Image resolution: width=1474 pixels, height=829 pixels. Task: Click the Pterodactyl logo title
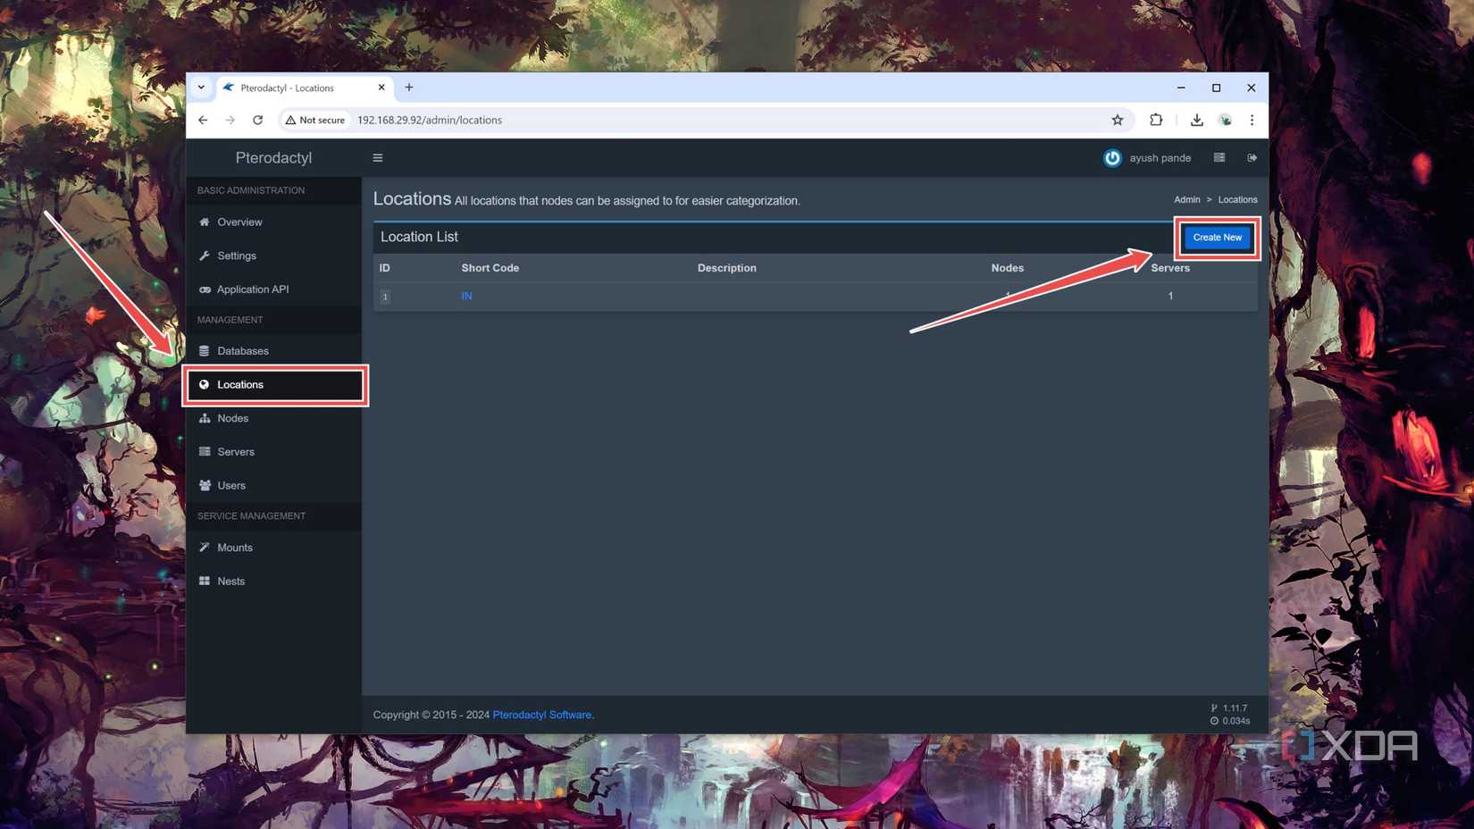273,158
